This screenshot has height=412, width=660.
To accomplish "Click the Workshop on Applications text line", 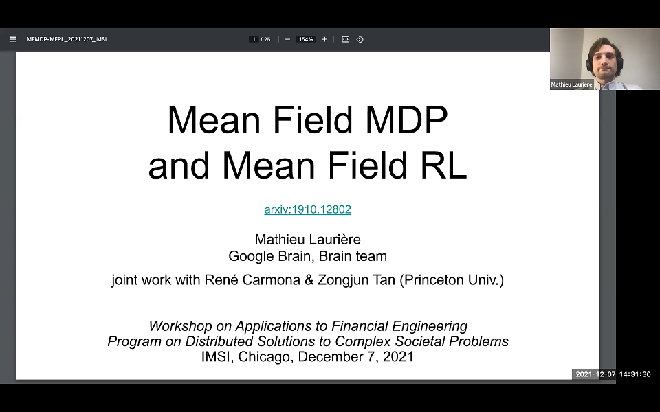I will pyautogui.click(x=307, y=326).
